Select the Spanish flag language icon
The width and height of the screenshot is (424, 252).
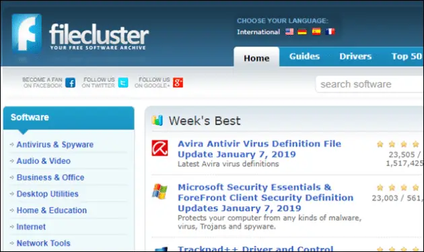tap(316, 32)
